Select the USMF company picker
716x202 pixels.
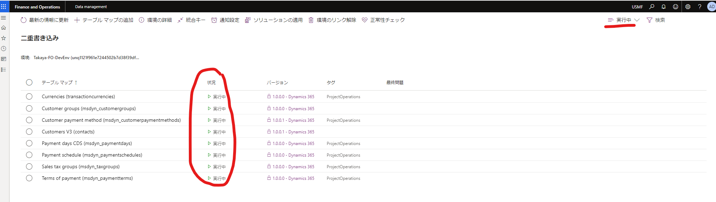[x=637, y=7]
